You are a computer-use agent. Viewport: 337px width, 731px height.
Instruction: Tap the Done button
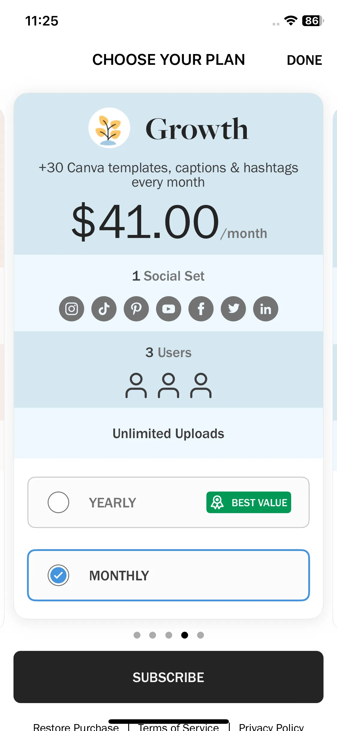[304, 60]
